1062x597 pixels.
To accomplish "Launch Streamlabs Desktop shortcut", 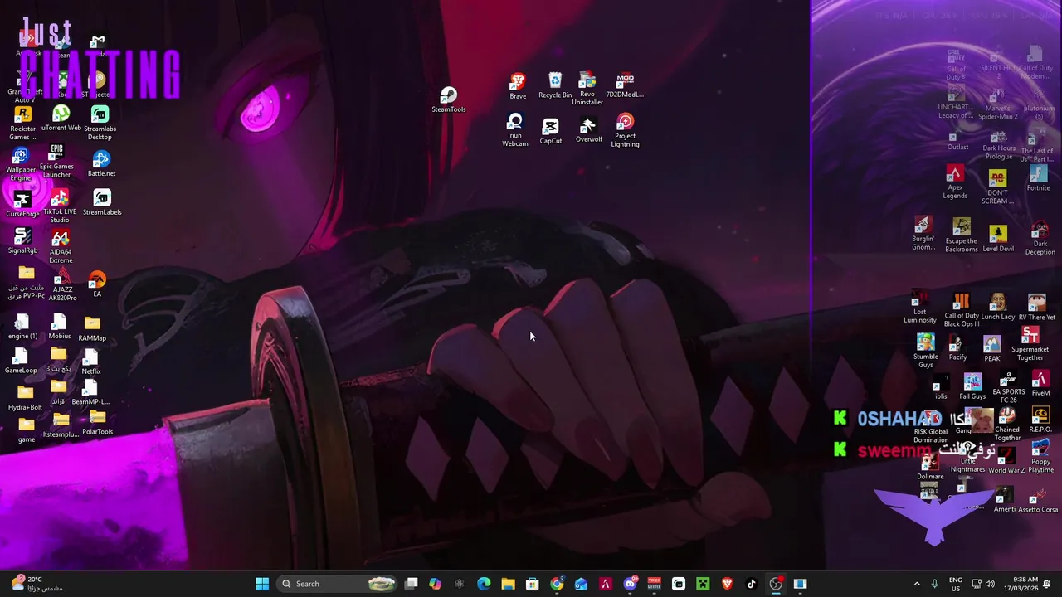I will [x=100, y=124].
